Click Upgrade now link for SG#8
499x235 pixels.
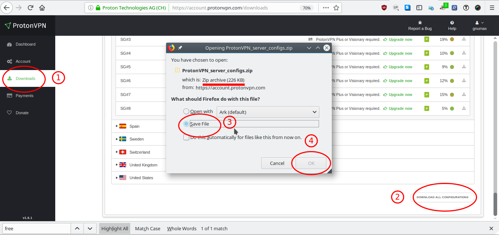point(398,108)
